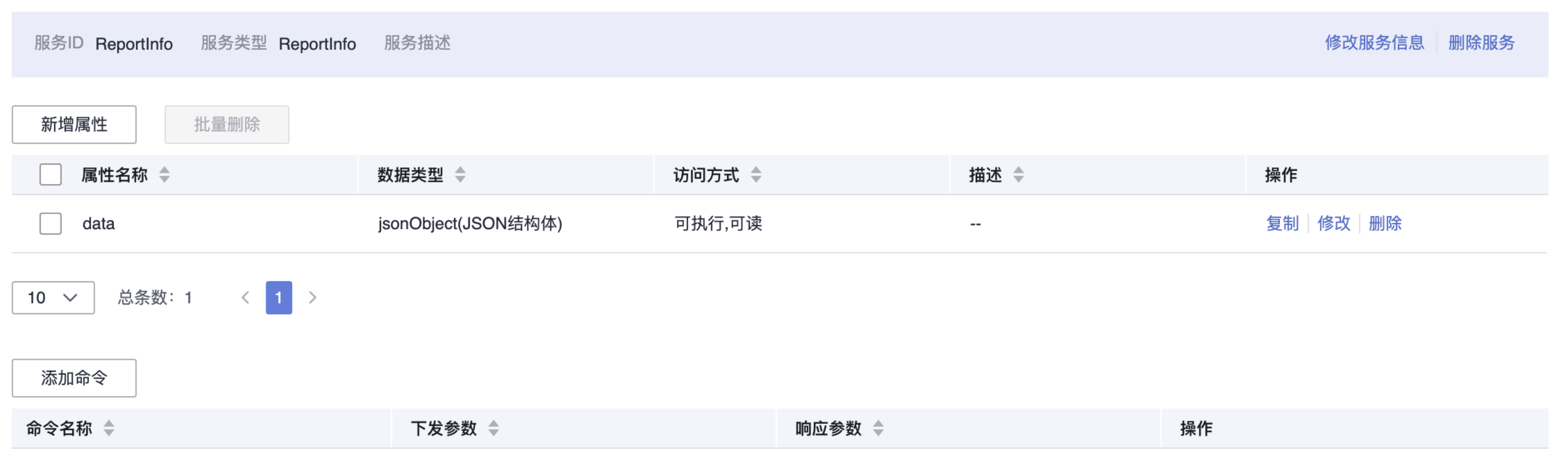Click 新增属性 button
This screenshot has width=1558, height=455.
pyautogui.click(x=74, y=124)
